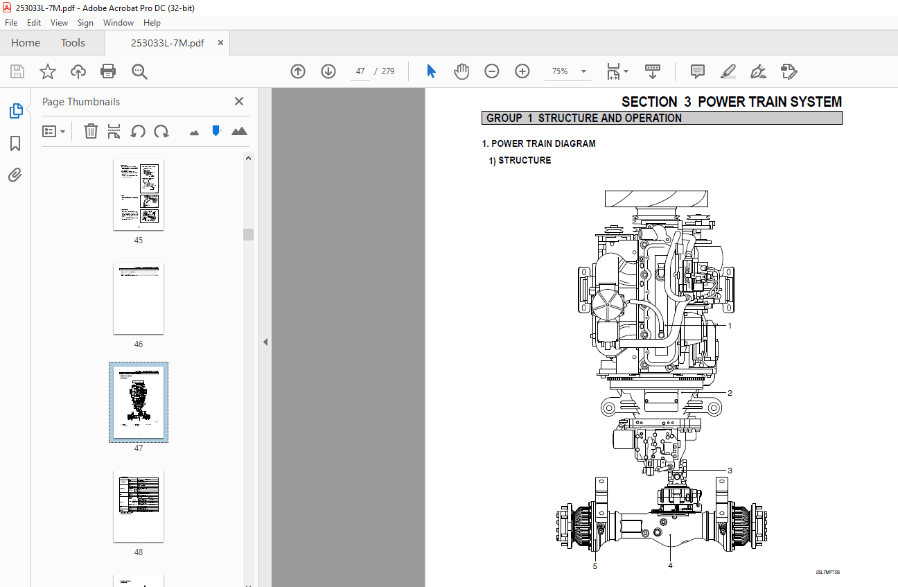The height and width of the screenshot is (587, 898).
Task: Collapse the navigation pane with the left arrow
Action: point(265,342)
